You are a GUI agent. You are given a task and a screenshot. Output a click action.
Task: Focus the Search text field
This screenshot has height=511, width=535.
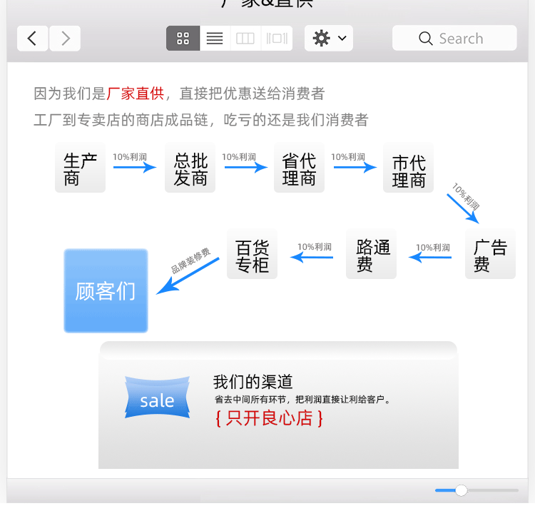(x=454, y=38)
